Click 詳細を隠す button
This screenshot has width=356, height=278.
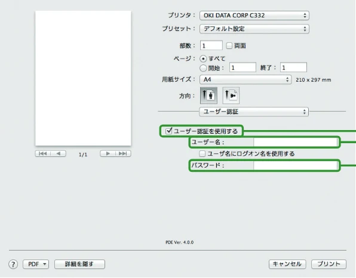(79, 264)
